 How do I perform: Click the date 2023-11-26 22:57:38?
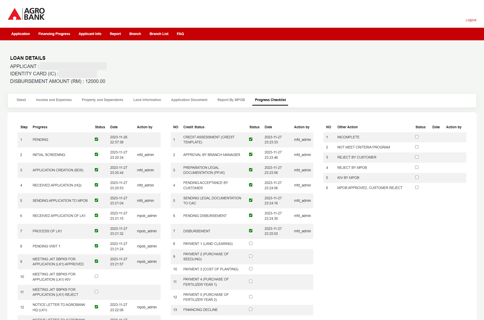119,140
